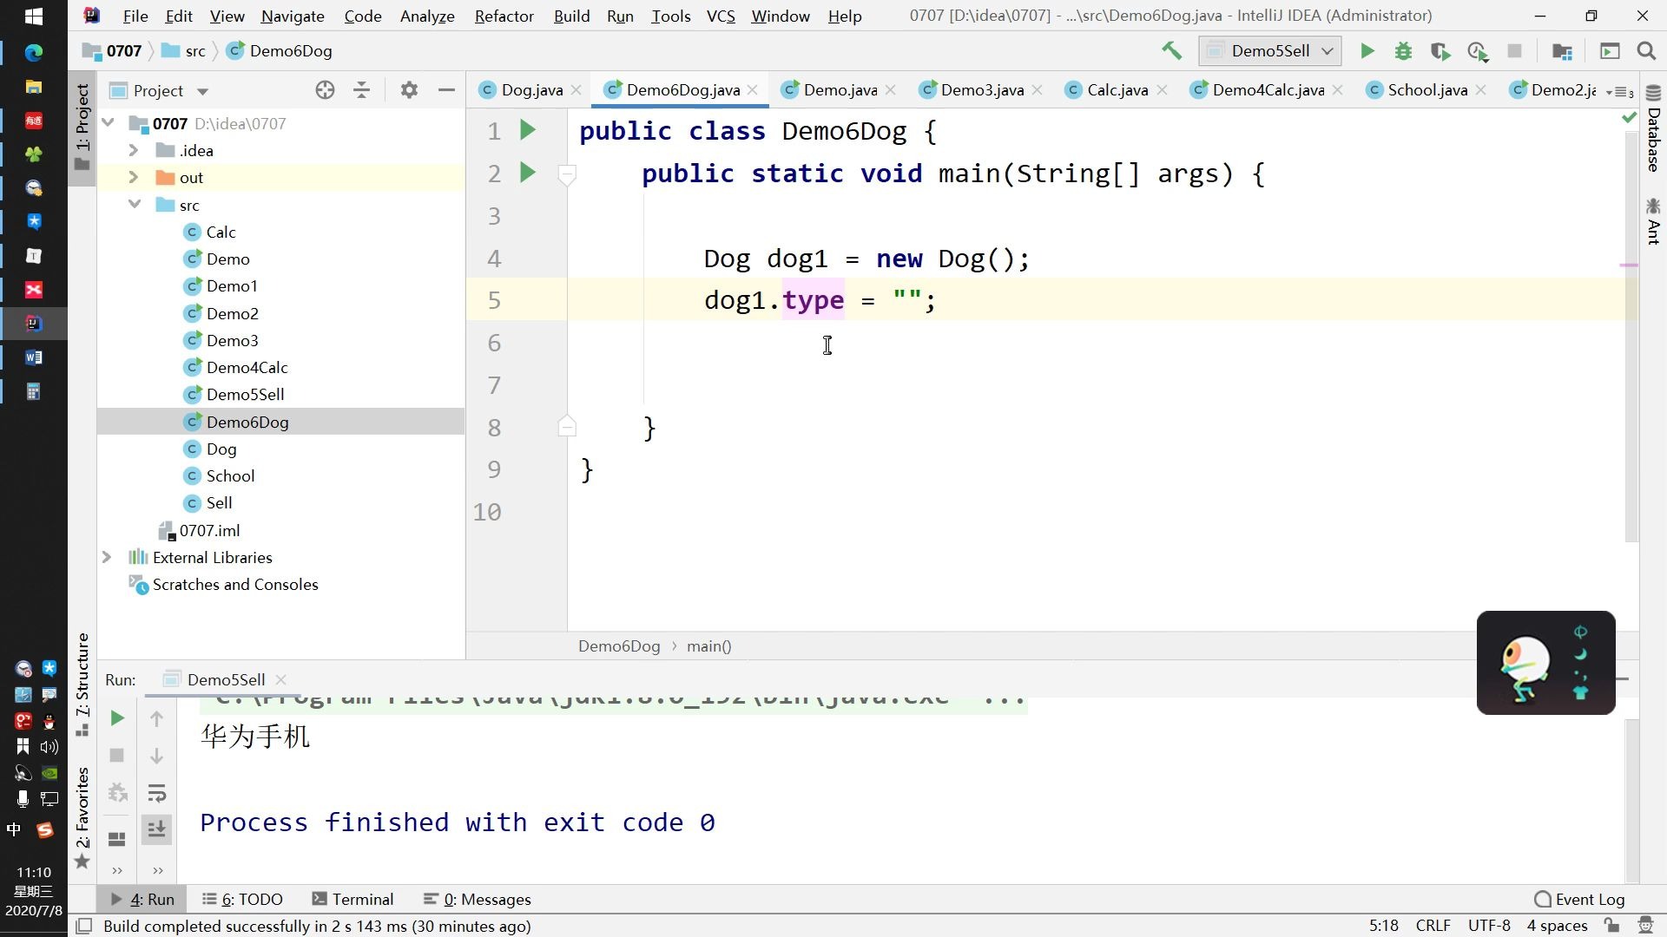Start debugging with the bug icon
1667x937 pixels.
point(1403,51)
